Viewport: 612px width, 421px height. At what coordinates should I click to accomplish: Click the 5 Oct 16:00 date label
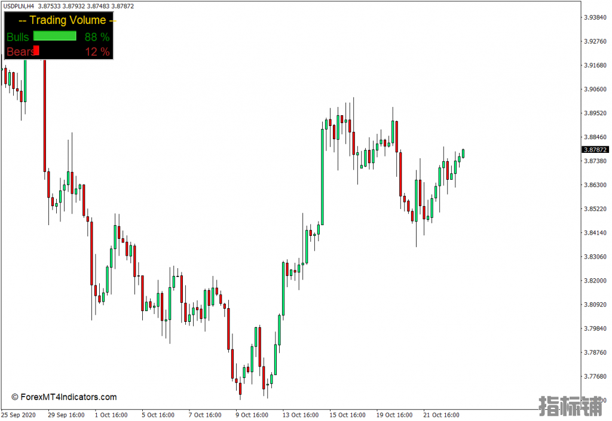(158, 415)
